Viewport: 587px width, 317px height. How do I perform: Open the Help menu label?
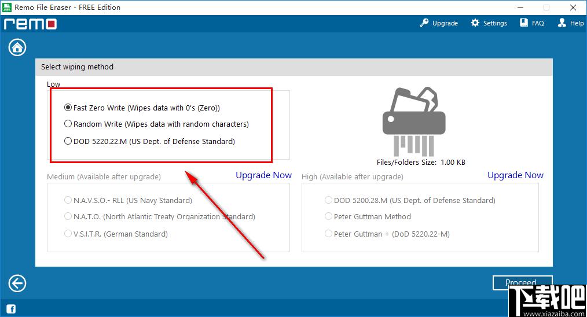click(x=577, y=23)
